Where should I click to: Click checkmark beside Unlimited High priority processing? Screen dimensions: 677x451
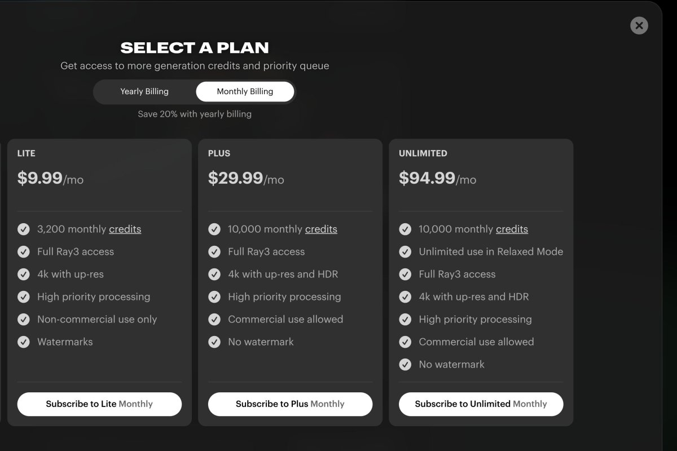click(405, 320)
